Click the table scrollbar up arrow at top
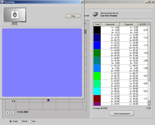 click(149, 24)
